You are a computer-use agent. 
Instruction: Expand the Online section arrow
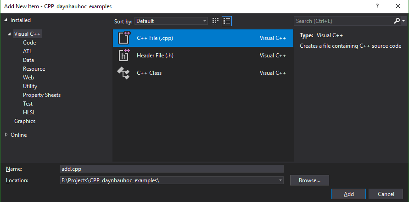pos(6,135)
